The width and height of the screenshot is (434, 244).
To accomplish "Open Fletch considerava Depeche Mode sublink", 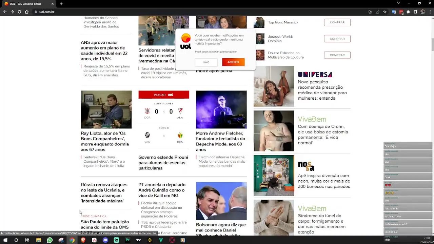I will point(222,161).
